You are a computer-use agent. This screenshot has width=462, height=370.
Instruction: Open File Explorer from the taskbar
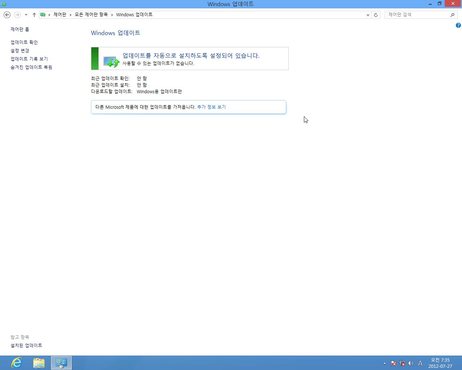click(39, 363)
